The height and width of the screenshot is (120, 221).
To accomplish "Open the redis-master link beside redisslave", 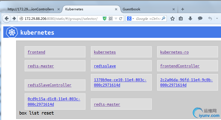I will pyautogui.click(x=41, y=66).
